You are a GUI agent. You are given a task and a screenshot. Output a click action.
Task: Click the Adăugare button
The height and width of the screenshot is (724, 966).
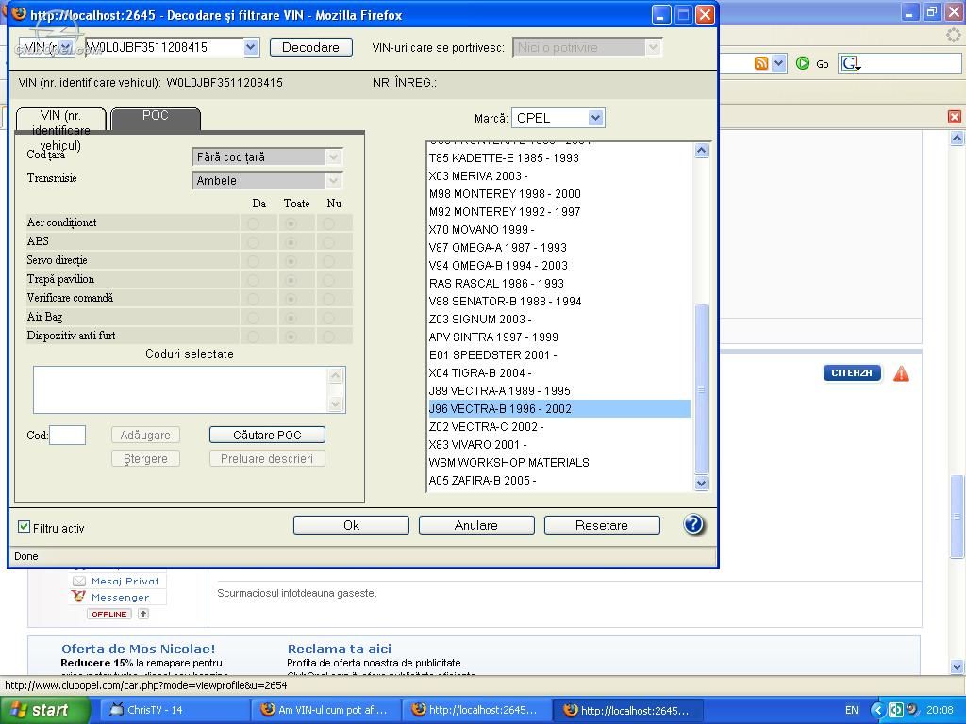pyautogui.click(x=145, y=435)
